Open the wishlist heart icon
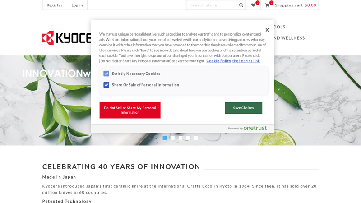Image resolution: width=361 pixels, height=203 pixels. click(x=253, y=5)
